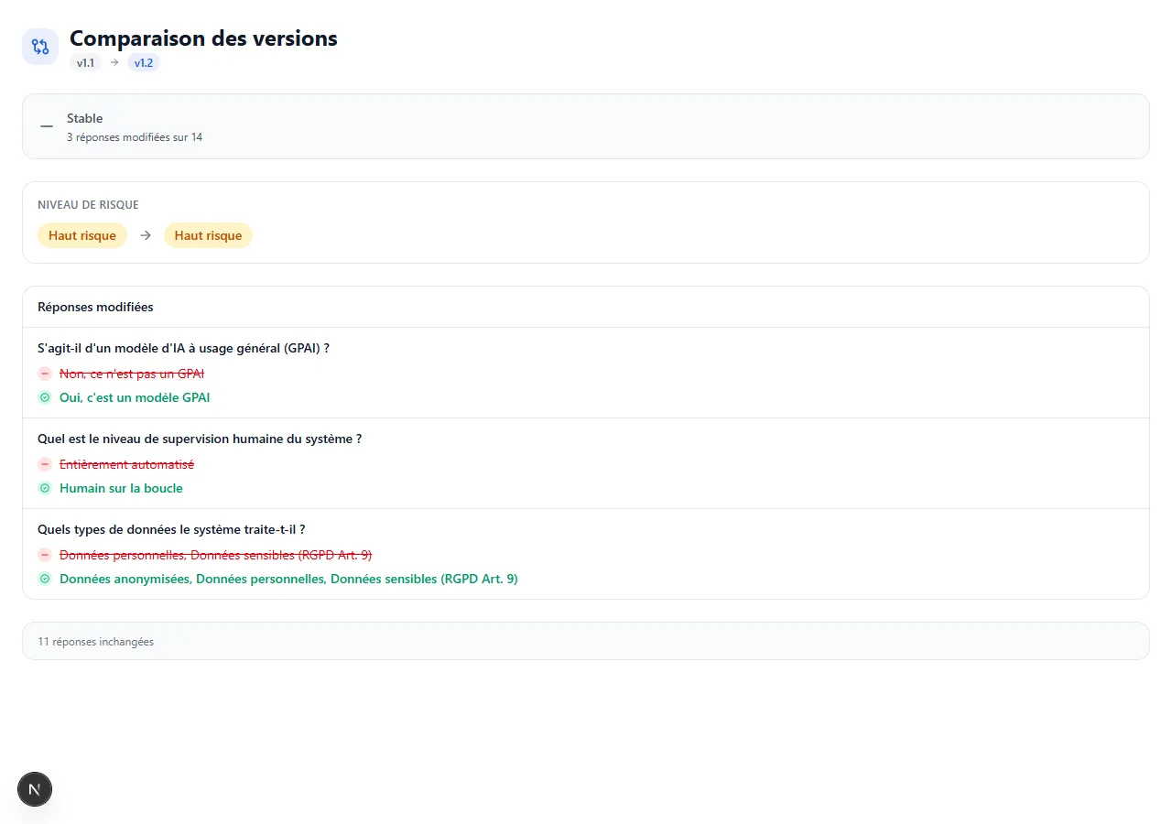1172x824 pixels.
Task: Click the Haut risque badge after the arrow
Action: (208, 235)
